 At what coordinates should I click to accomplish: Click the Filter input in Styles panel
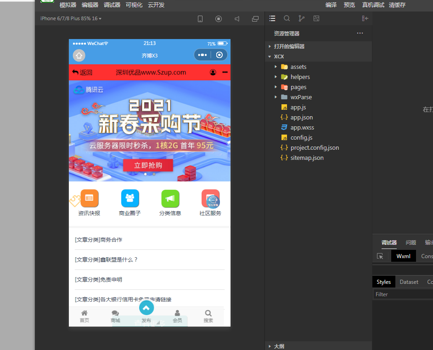(403, 294)
